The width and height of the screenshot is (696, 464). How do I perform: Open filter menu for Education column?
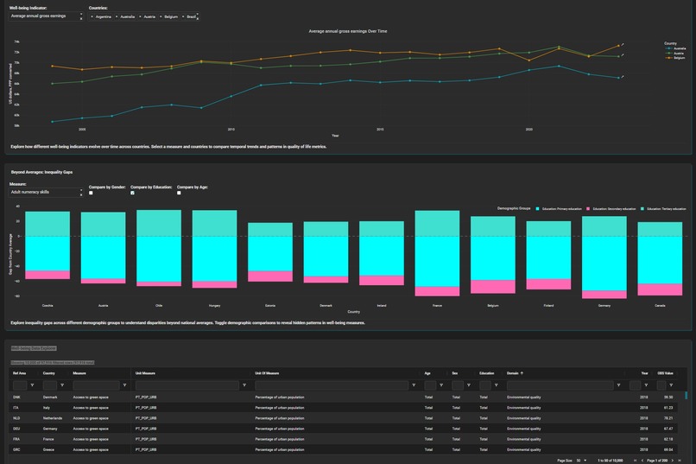point(497,385)
